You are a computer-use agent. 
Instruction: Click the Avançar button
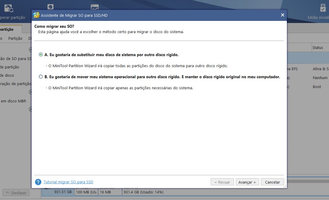[247, 182]
